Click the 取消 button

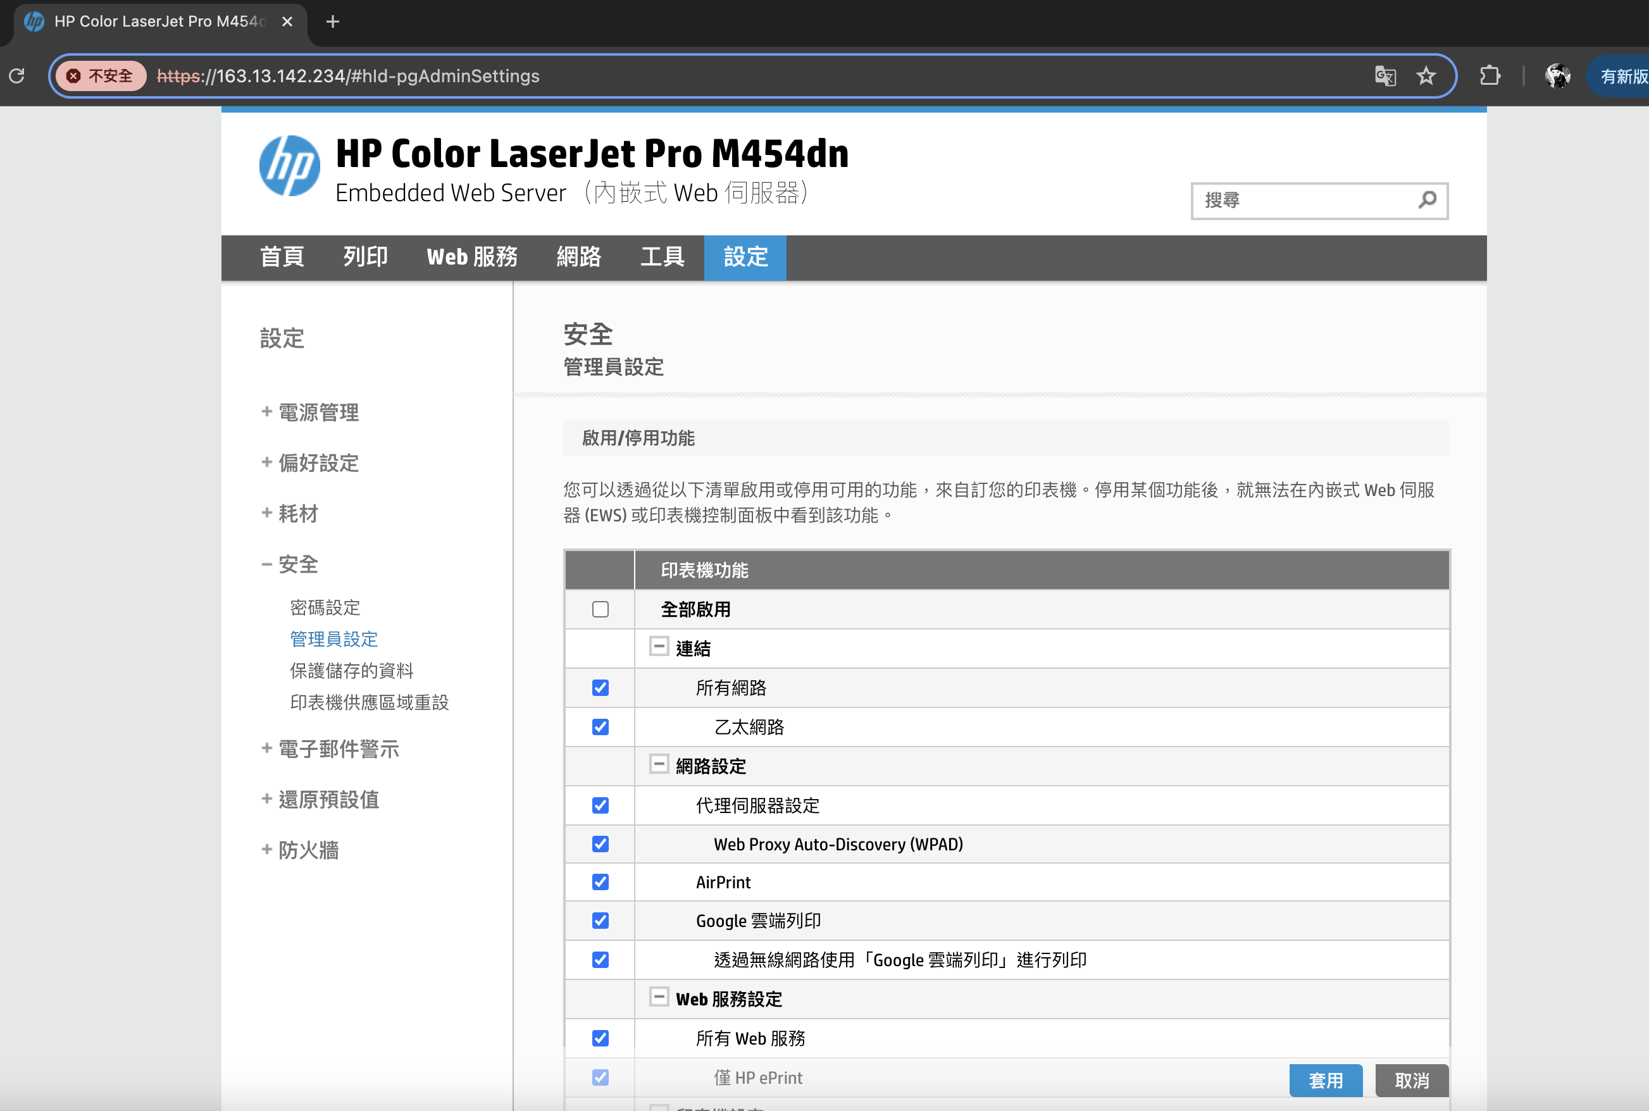1412,1081
